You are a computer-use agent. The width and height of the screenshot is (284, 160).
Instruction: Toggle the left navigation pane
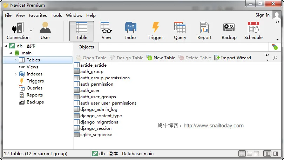(x=268, y=154)
